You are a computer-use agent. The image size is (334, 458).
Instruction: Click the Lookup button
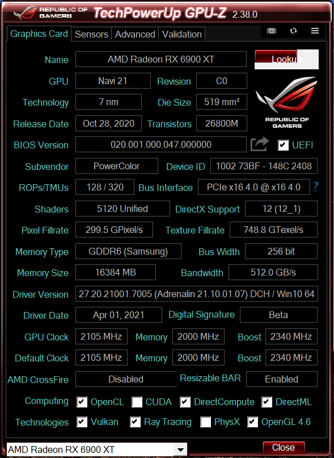click(286, 59)
